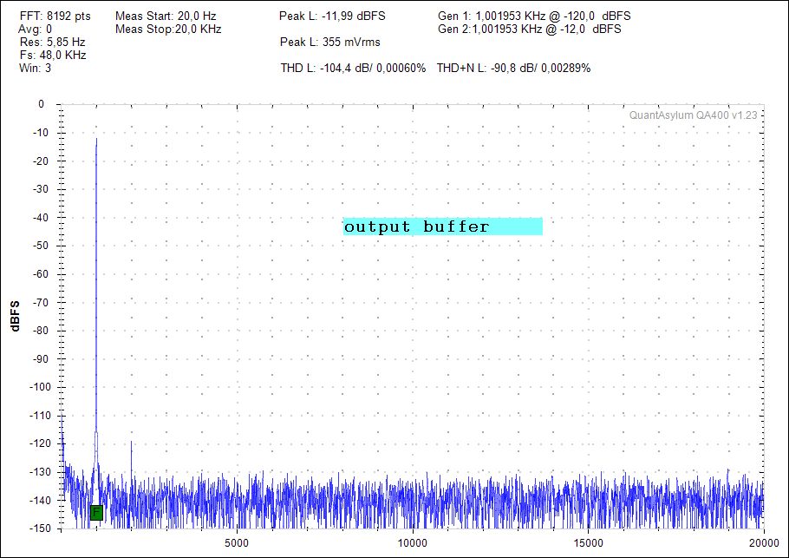Click the cyan 'output buffer' annotation label
Image resolution: width=789 pixels, height=558 pixels.
[443, 226]
